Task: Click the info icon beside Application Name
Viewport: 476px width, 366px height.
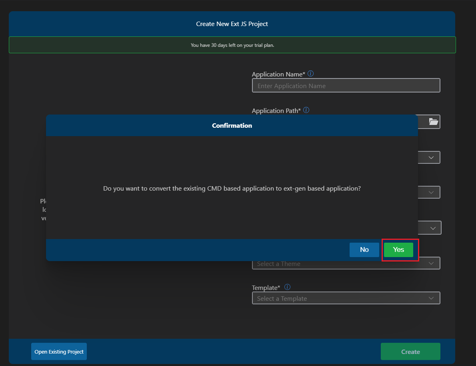Action: 311,74
